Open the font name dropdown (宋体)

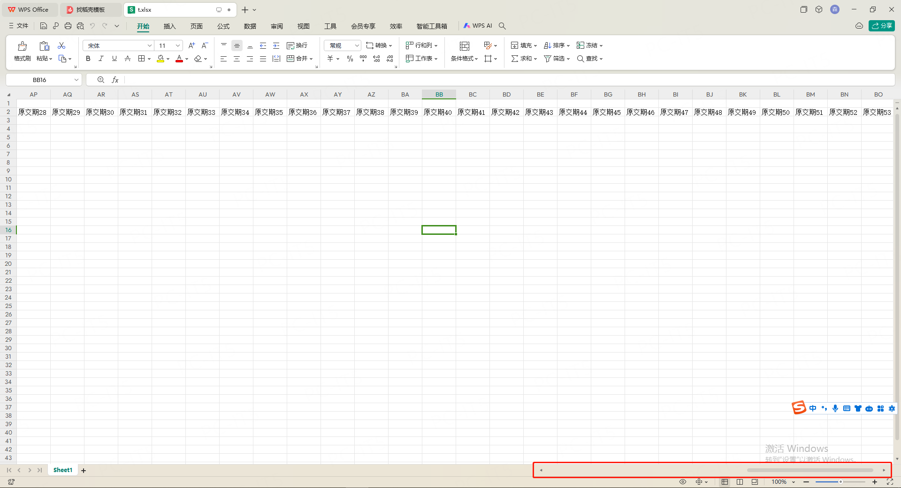tap(150, 45)
